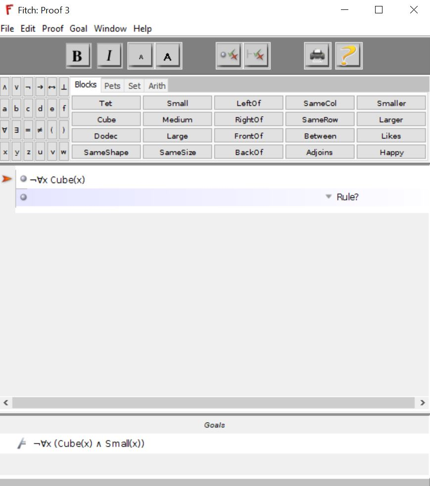The width and height of the screenshot is (430, 486).
Task: Insert the SameCol predicate
Action: pyautogui.click(x=320, y=103)
